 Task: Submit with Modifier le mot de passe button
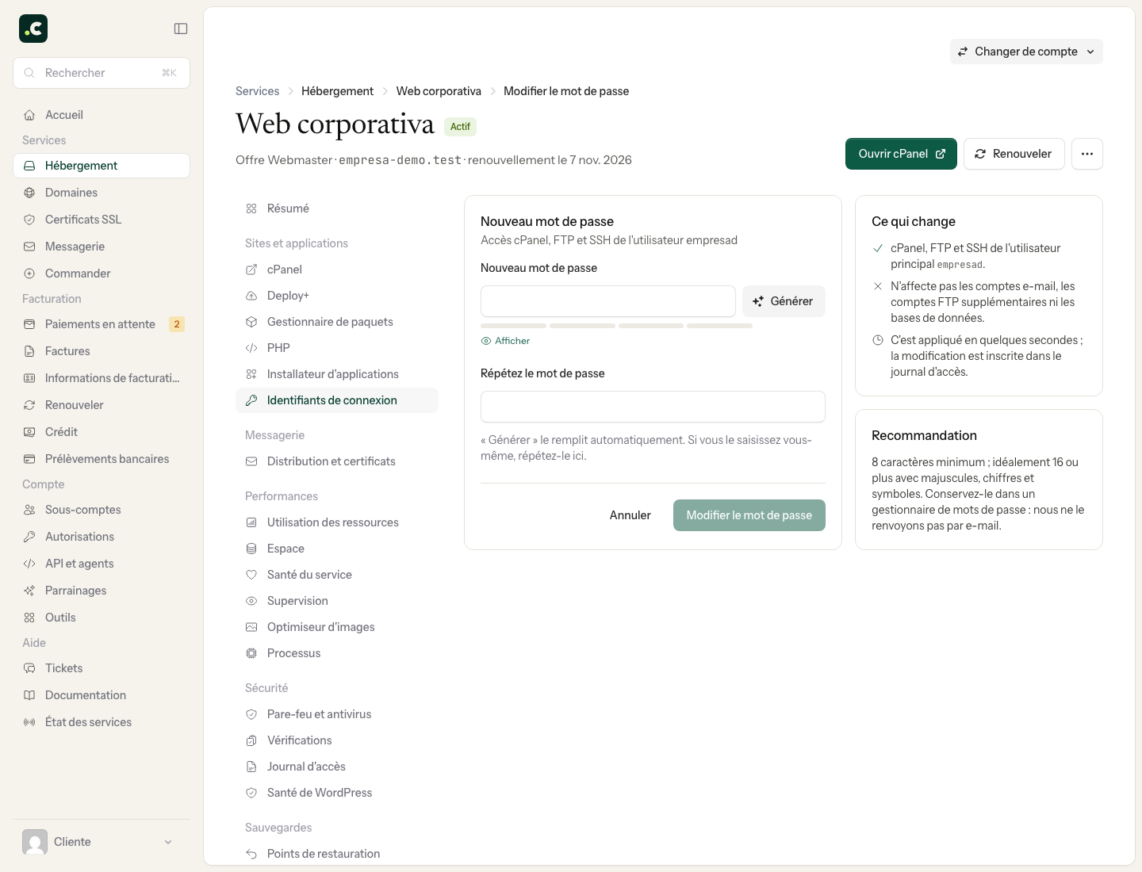click(x=749, y=515)
